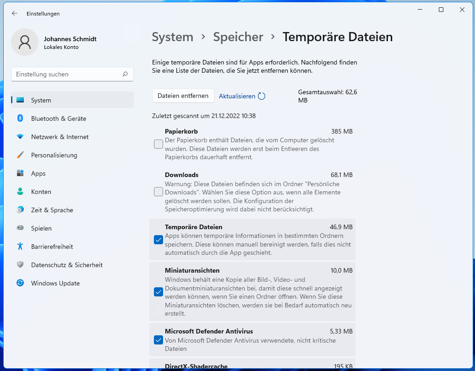The image size is (475, 371).
Task: Click the Downloads item title
Action: (x=181, y=175)
